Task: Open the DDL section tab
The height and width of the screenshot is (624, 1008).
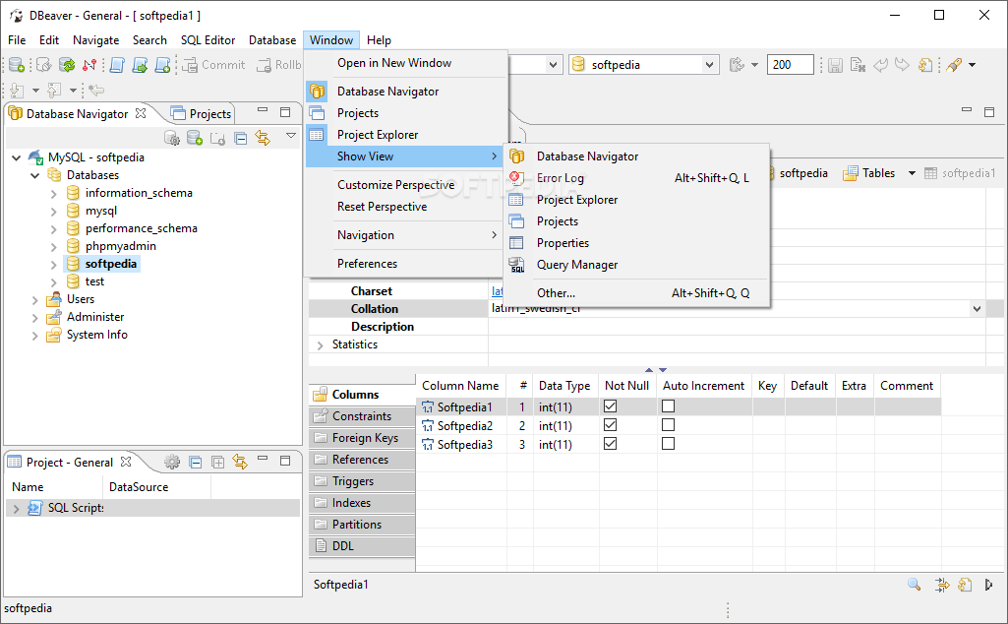Action: click(362, 546)
